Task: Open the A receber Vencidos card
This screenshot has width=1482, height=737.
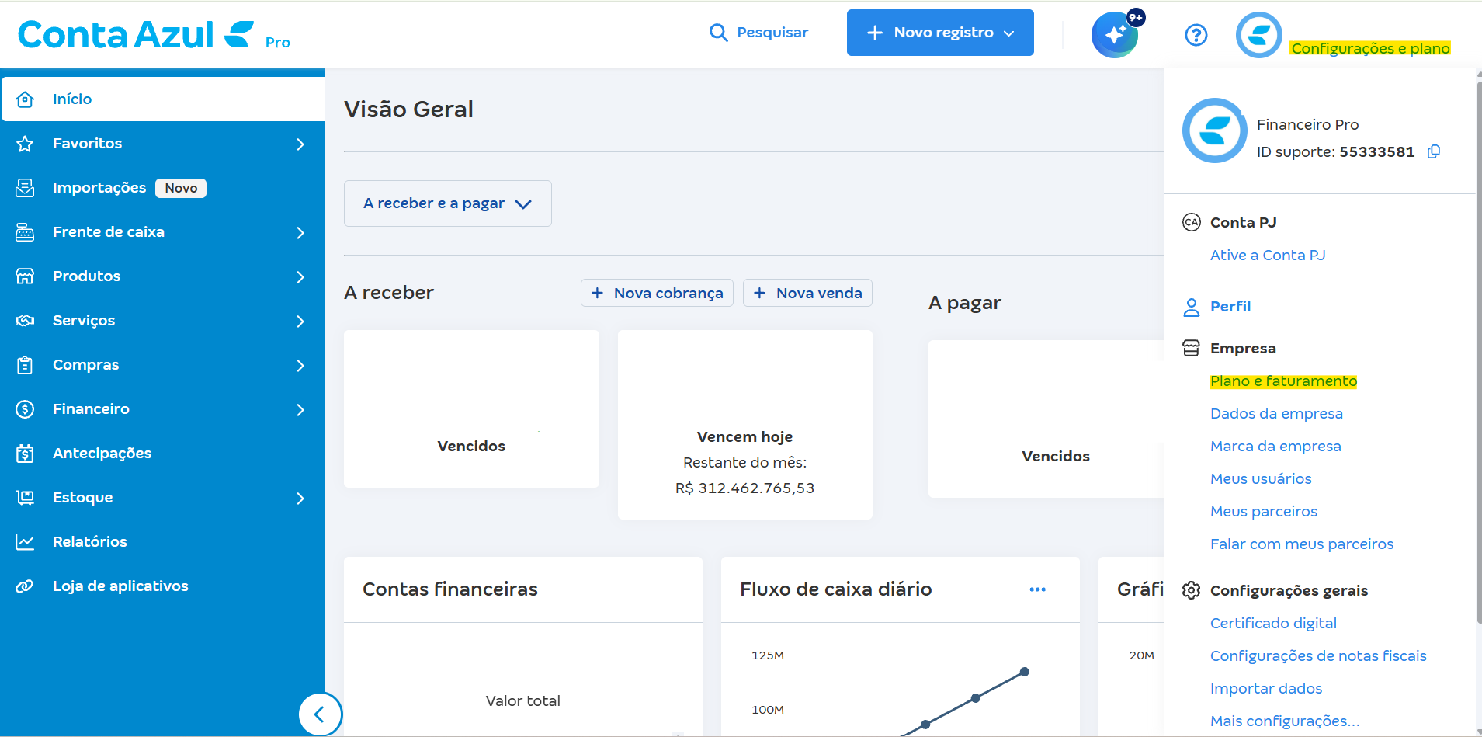Action: pos(471,409)
